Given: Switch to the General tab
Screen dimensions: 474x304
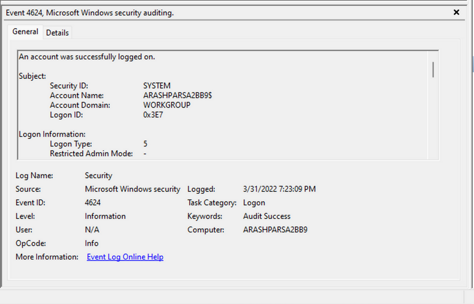Looking at the screenshot, I should (25, 32).
